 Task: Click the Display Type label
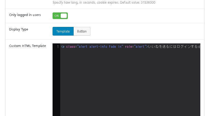19,29
